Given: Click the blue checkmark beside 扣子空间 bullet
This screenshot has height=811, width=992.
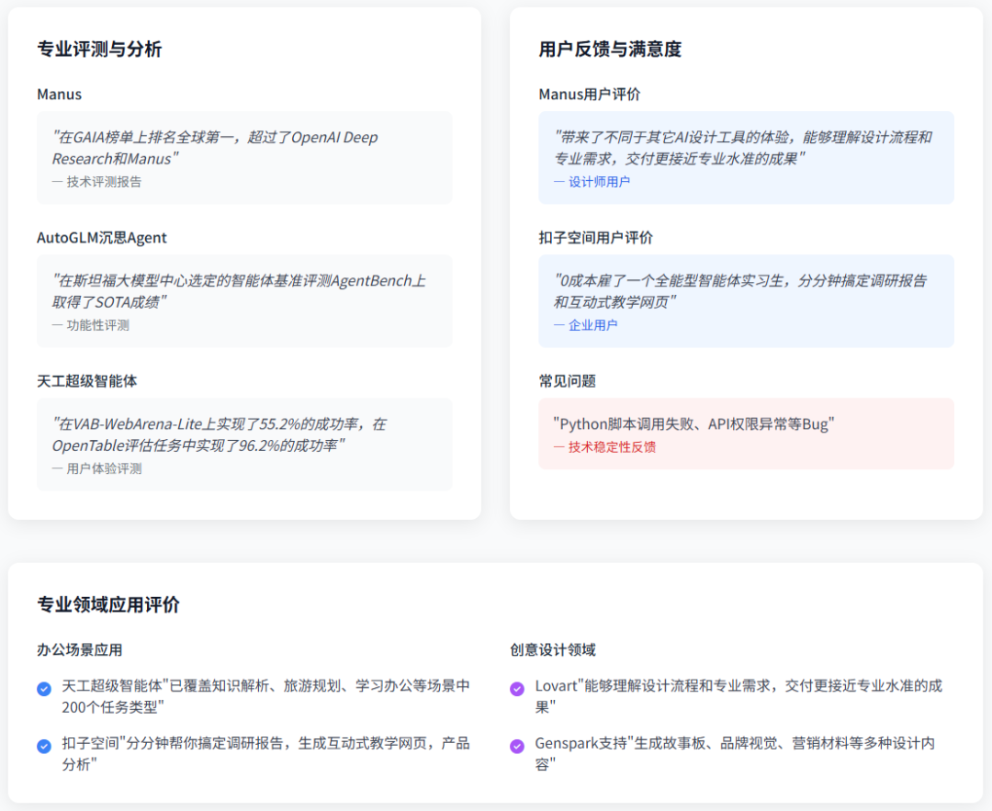Looking at the screenshot, I should coord(43,745).
